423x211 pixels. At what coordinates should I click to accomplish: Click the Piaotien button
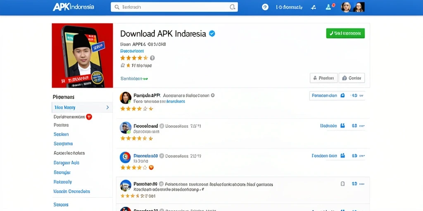click(x=323, y=78)
